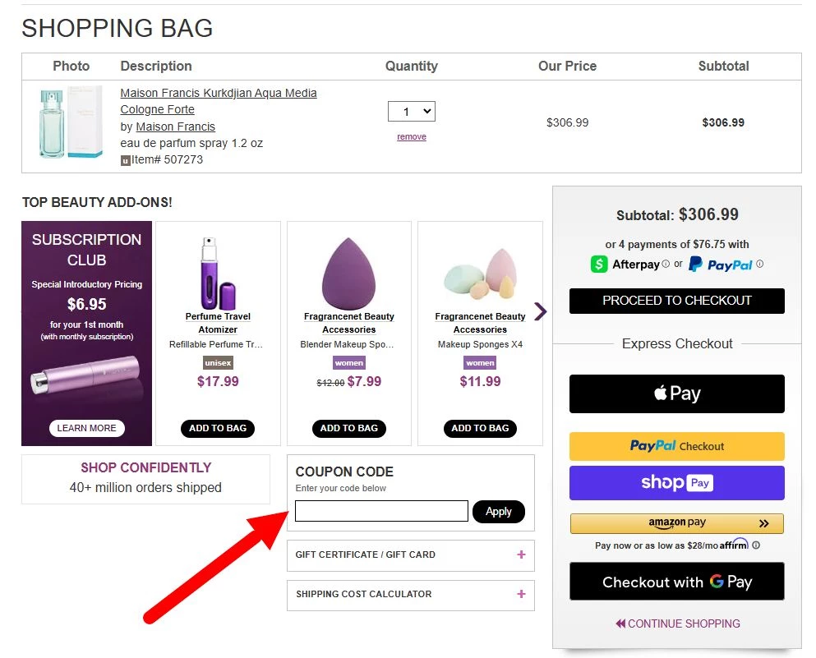Check out with the Shop Pay button
816x658 pixels.
(x=676, y=483)
